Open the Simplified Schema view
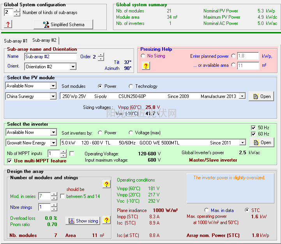The height and width of the screenshot is (244, 281). tap(64, 24)
